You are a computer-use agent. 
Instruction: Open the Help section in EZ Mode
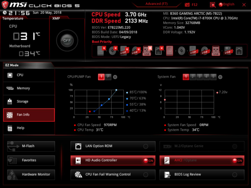(29, 128)
